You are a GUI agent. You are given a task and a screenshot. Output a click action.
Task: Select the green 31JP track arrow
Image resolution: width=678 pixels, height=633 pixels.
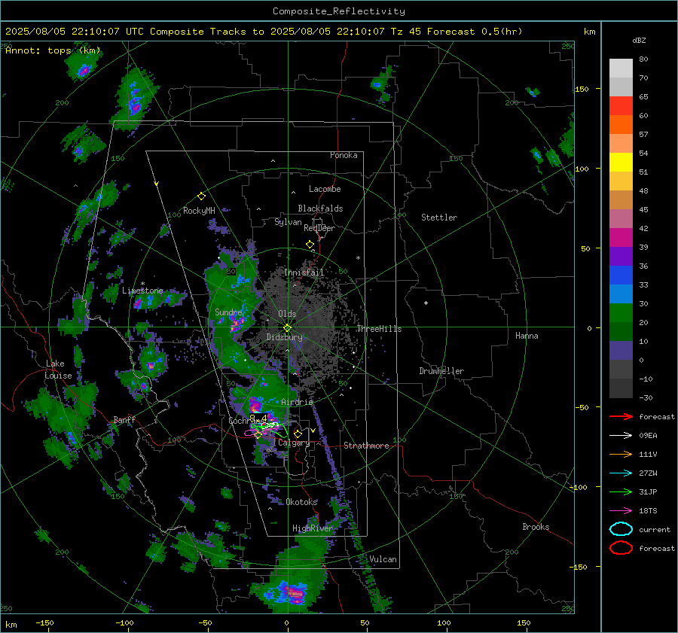(x=621, y=491)
